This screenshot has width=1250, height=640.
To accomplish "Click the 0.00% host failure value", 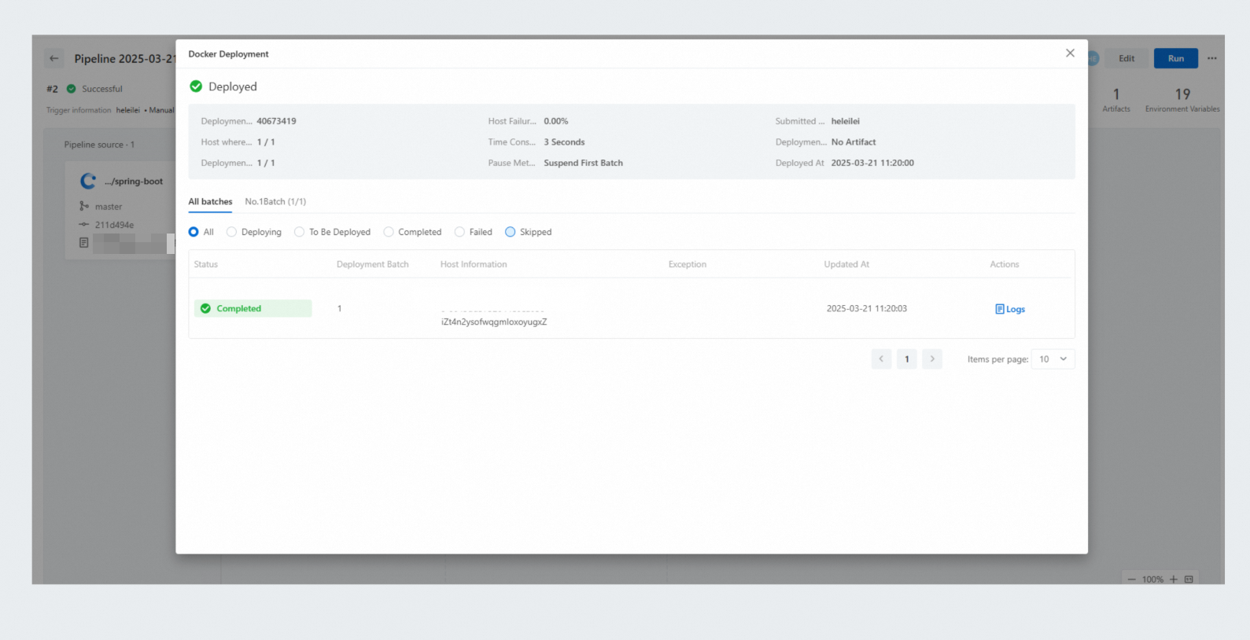I will pos(556,121).
